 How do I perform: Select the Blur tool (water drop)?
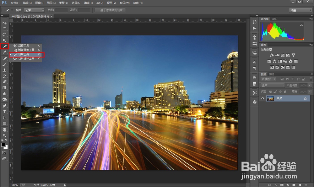4,94
